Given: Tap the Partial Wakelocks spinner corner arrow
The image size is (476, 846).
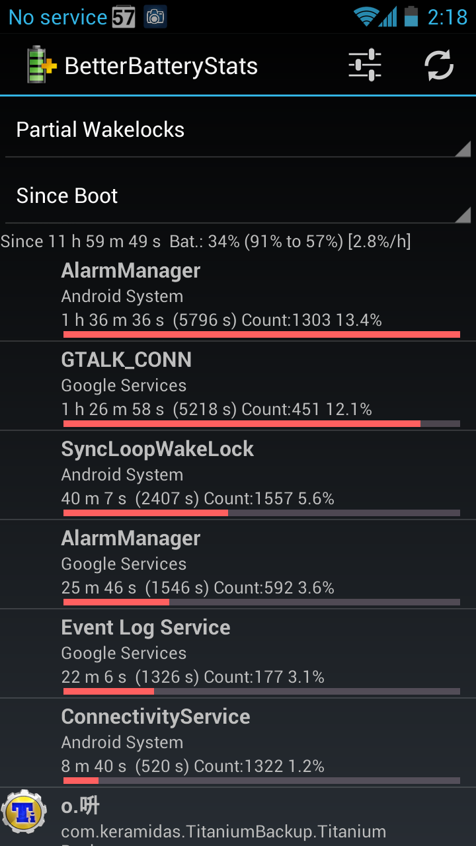Looking at the screenshot, I should point(463,149).
